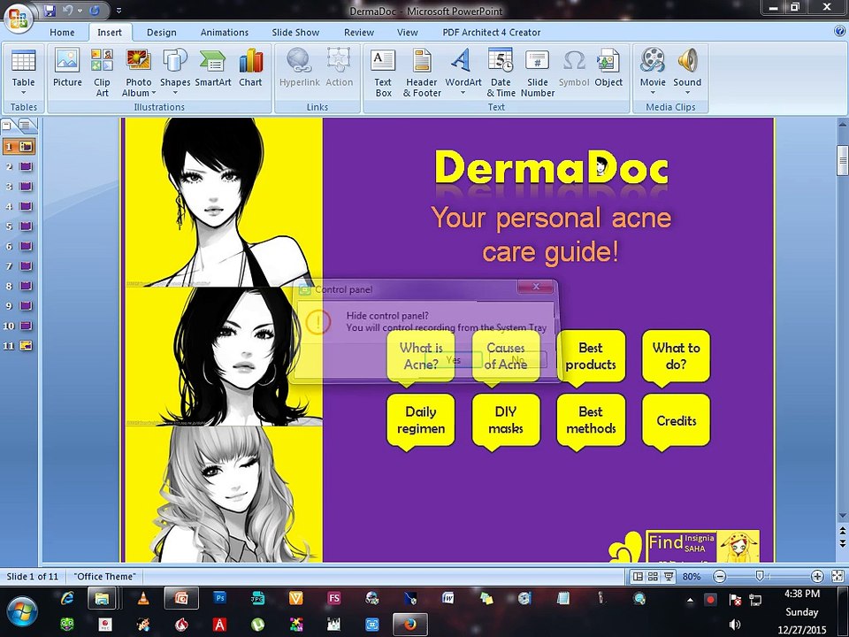This screenshot has width=849, height=637.
Task: Select the 'DIY masks' slide button
Action: (506, 420)
